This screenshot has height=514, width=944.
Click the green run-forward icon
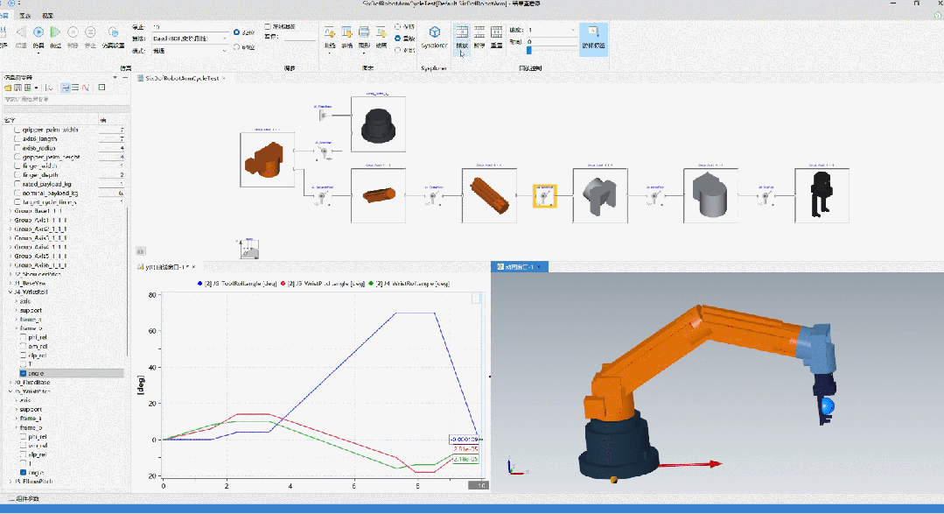55,32
